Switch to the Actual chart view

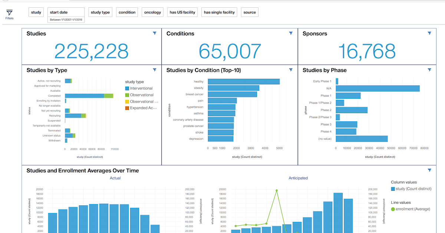pyautogui.click(x=115, y=178)
